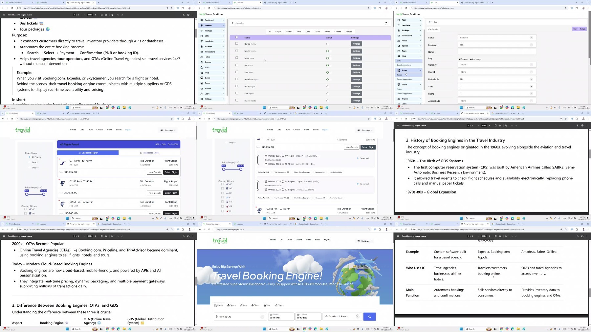
Task: Tick QR airline checkbox in flight details view
Action: [x=222, y=207]
